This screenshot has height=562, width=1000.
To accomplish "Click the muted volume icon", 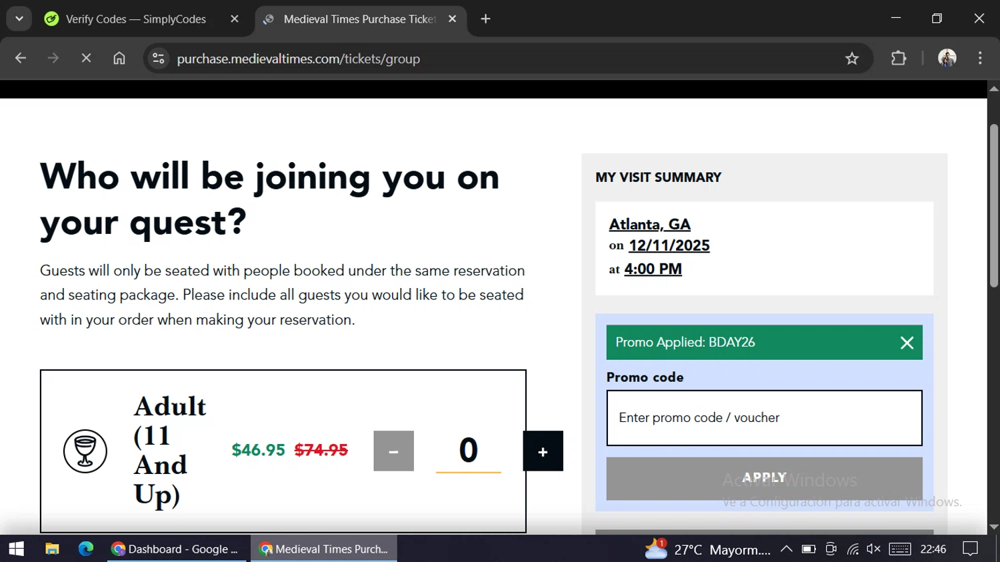I will 873,549.
